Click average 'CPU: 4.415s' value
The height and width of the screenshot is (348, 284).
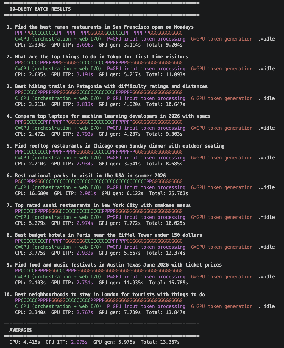click(25, 342)
